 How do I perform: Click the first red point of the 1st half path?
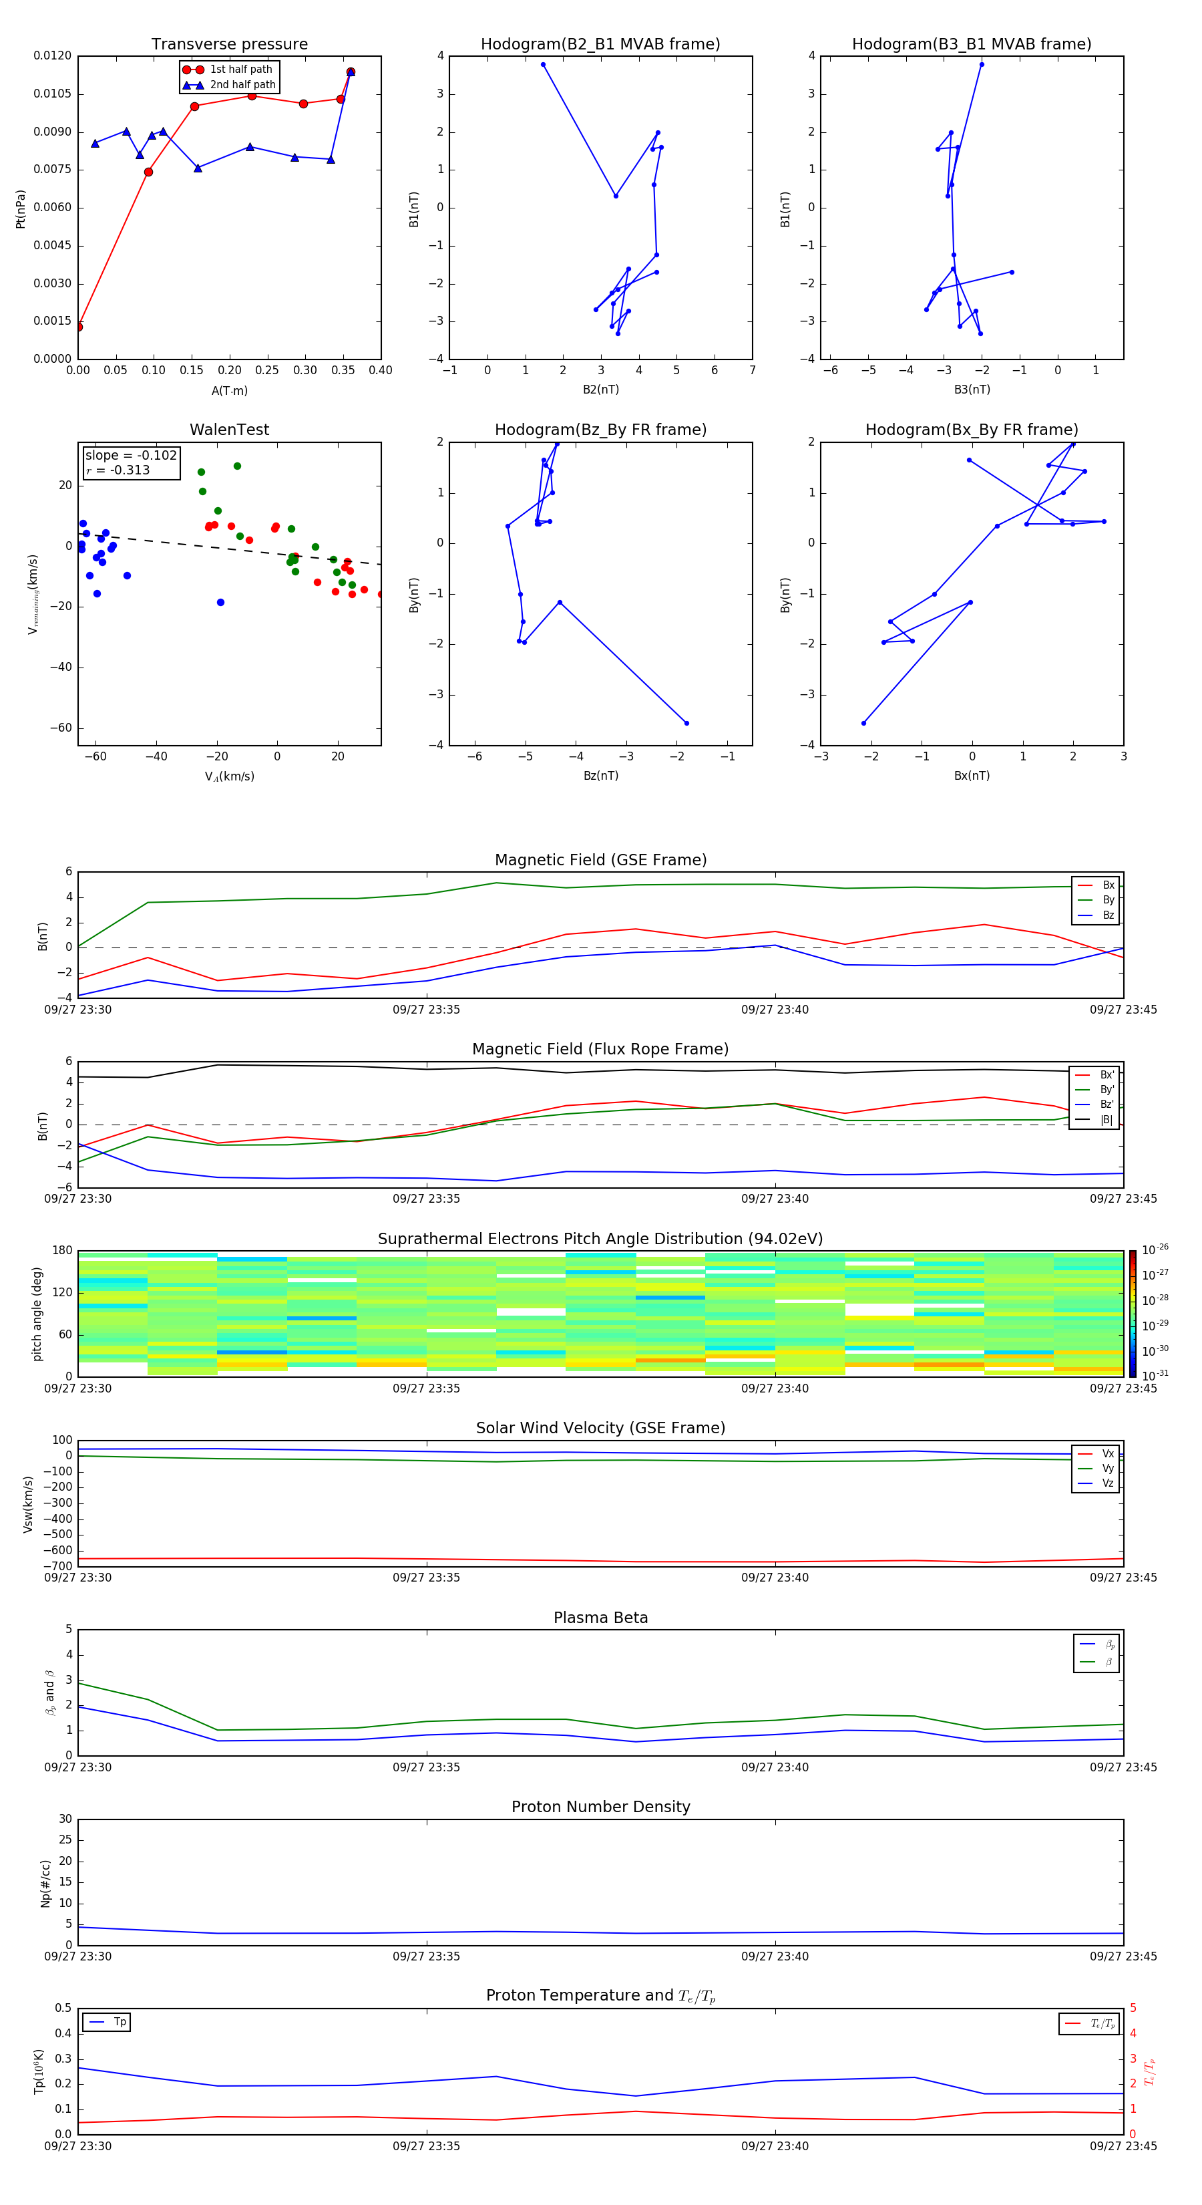click(x=79, y=327)
